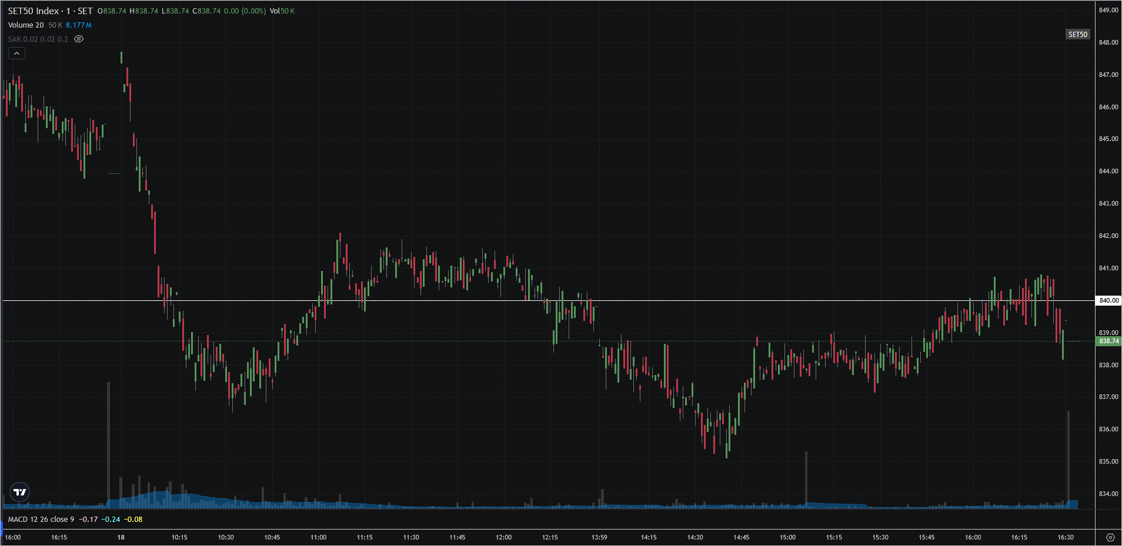Click the 14:30 label on time axis
Screen dimensions: 1122x546
695,537
